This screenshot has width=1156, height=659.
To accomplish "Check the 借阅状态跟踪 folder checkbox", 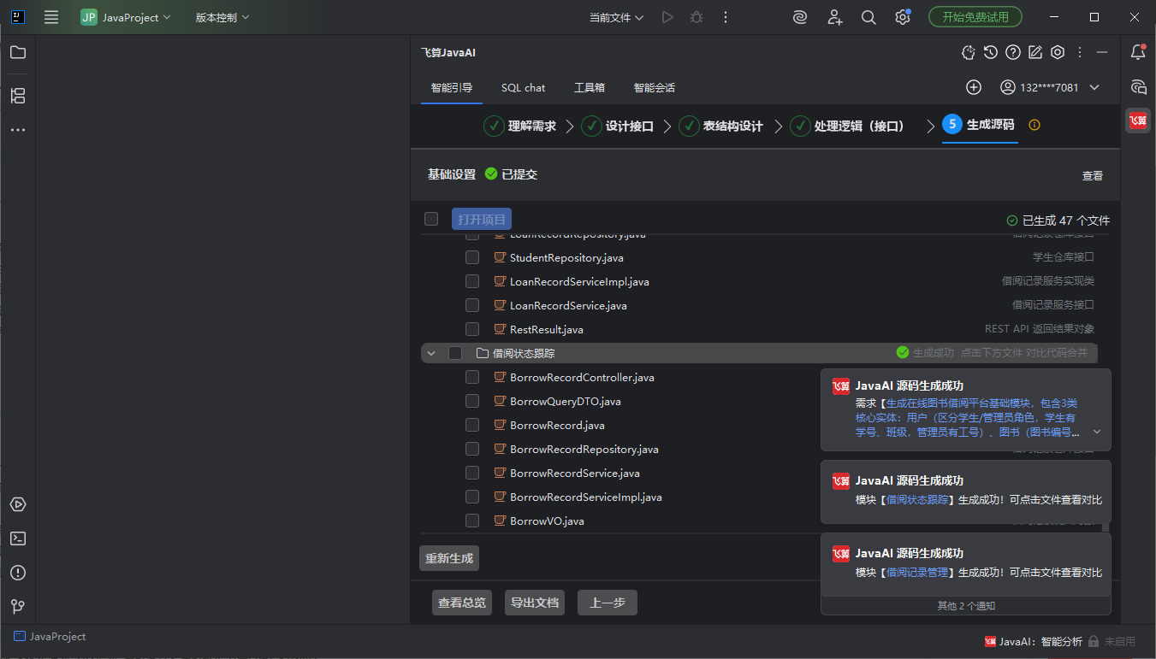I will click(x=455, y=353).
